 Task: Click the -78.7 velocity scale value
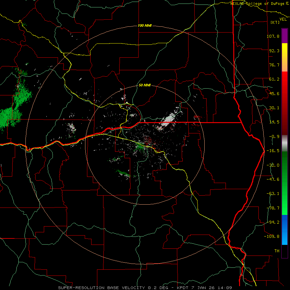tap(273, 208)
